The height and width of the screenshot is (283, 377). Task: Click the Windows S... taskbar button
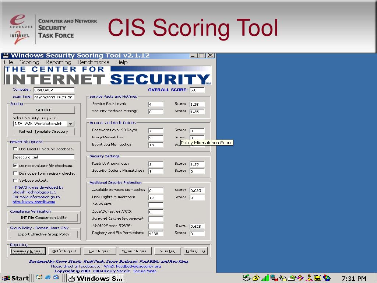pyautogui.click(x=96, y=278)
